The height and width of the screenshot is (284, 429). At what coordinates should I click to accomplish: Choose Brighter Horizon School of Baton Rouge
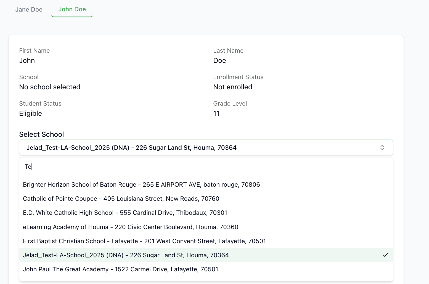(x=141, y=185)
